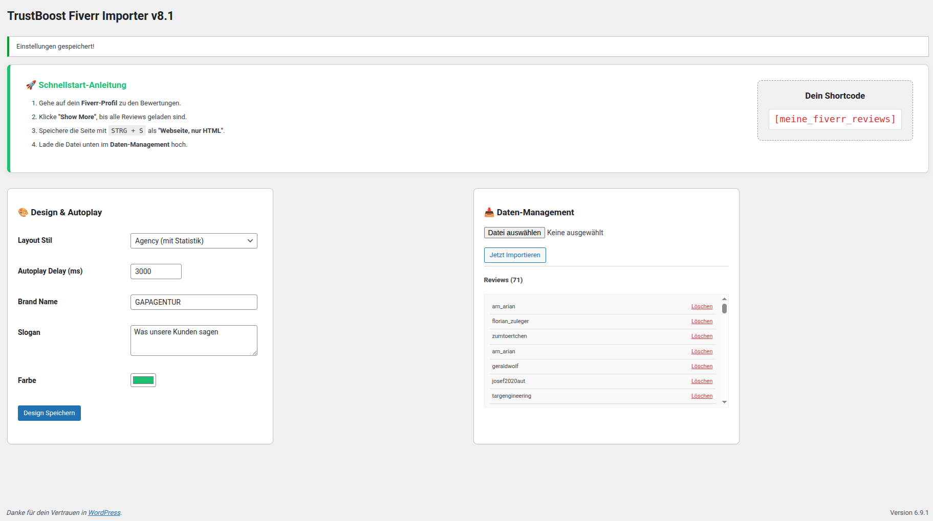Click into the Slogan textarea
Viewport: 933px width, 521px height.
(193, 340)
